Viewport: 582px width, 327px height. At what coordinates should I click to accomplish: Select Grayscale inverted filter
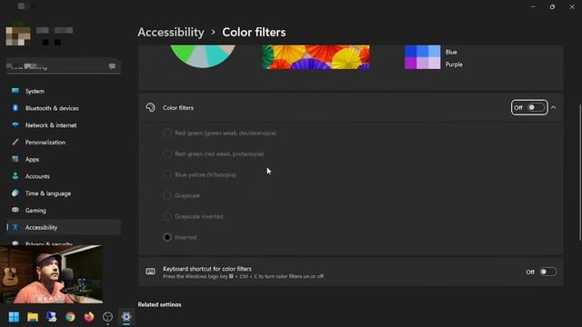(x=167, y=216)
